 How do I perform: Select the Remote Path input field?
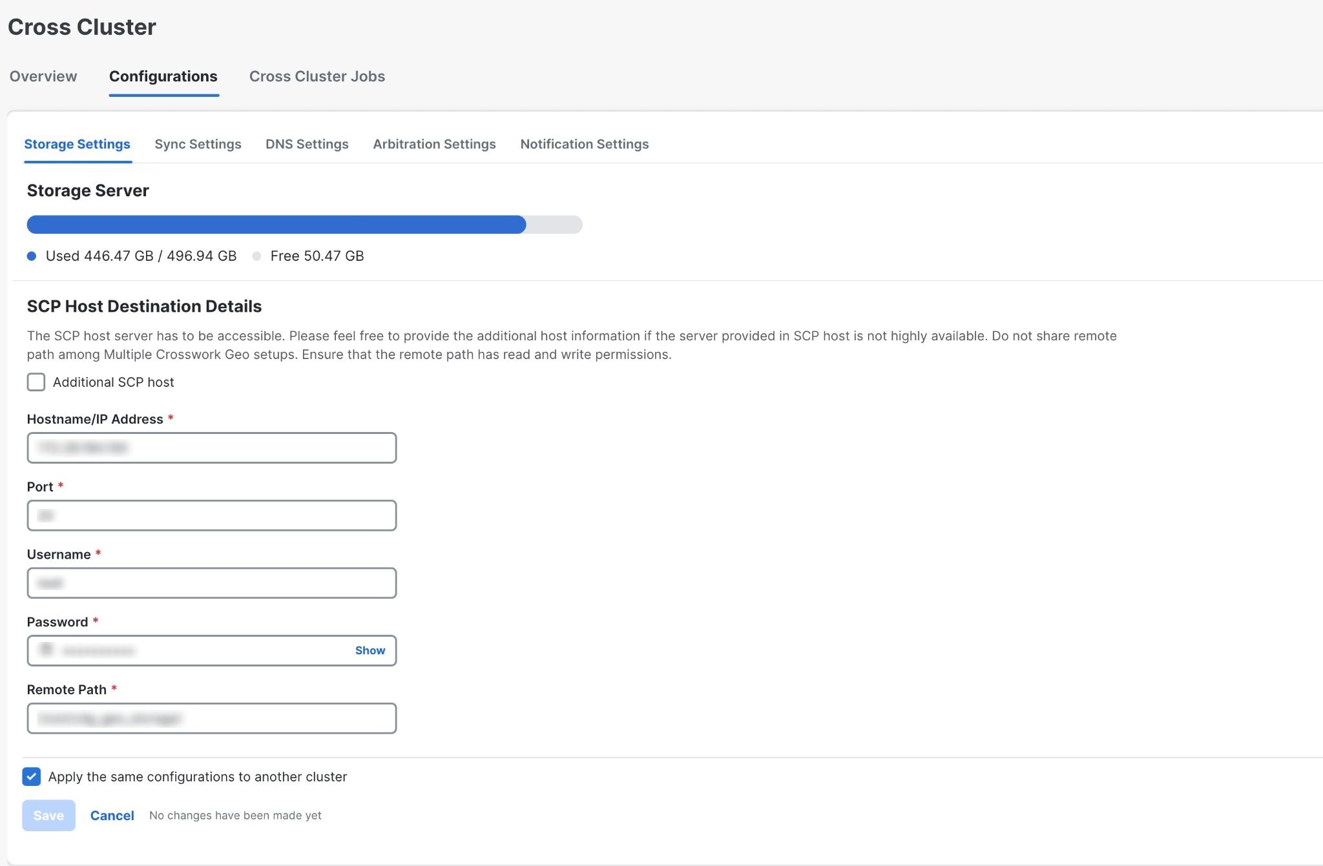click(x=211, y=718)
